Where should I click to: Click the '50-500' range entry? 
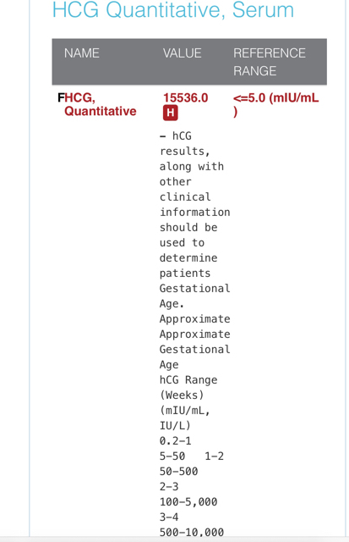click(178, 472)
